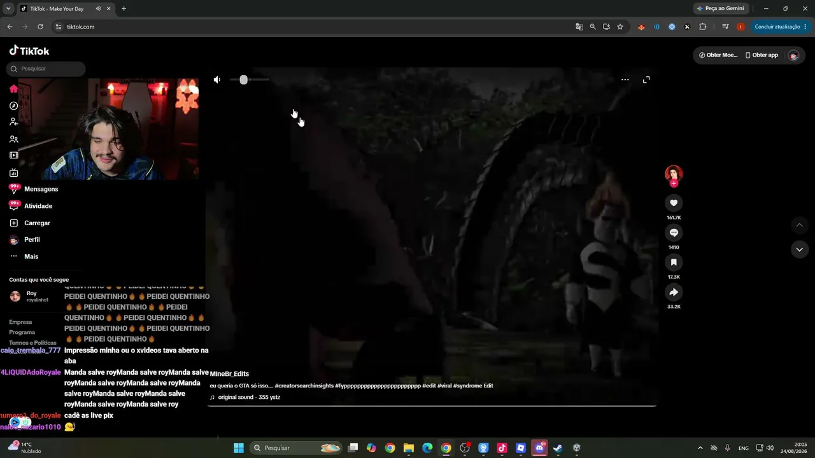The width and height of the screenshot is (815, 458).
Task: Click the #creatorsearchinsights hashtag
Action: (x=304, y=385)
